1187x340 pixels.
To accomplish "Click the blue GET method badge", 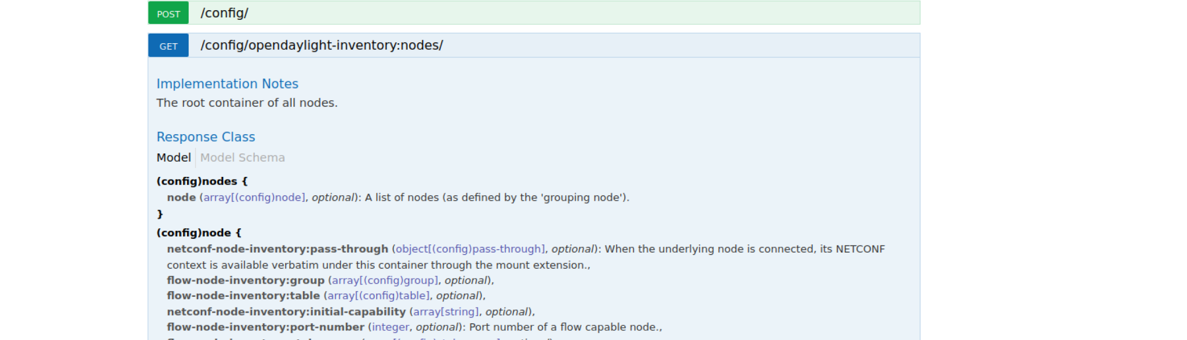I will coord(168,46).
